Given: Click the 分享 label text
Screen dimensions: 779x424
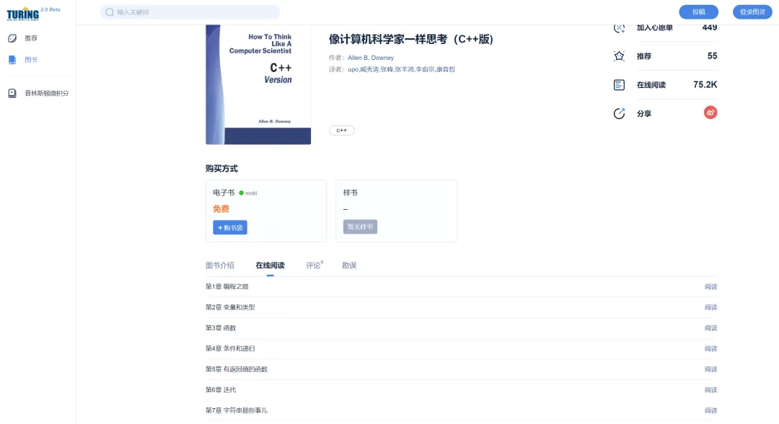Looking at the screenshot, I should (644, 114).
